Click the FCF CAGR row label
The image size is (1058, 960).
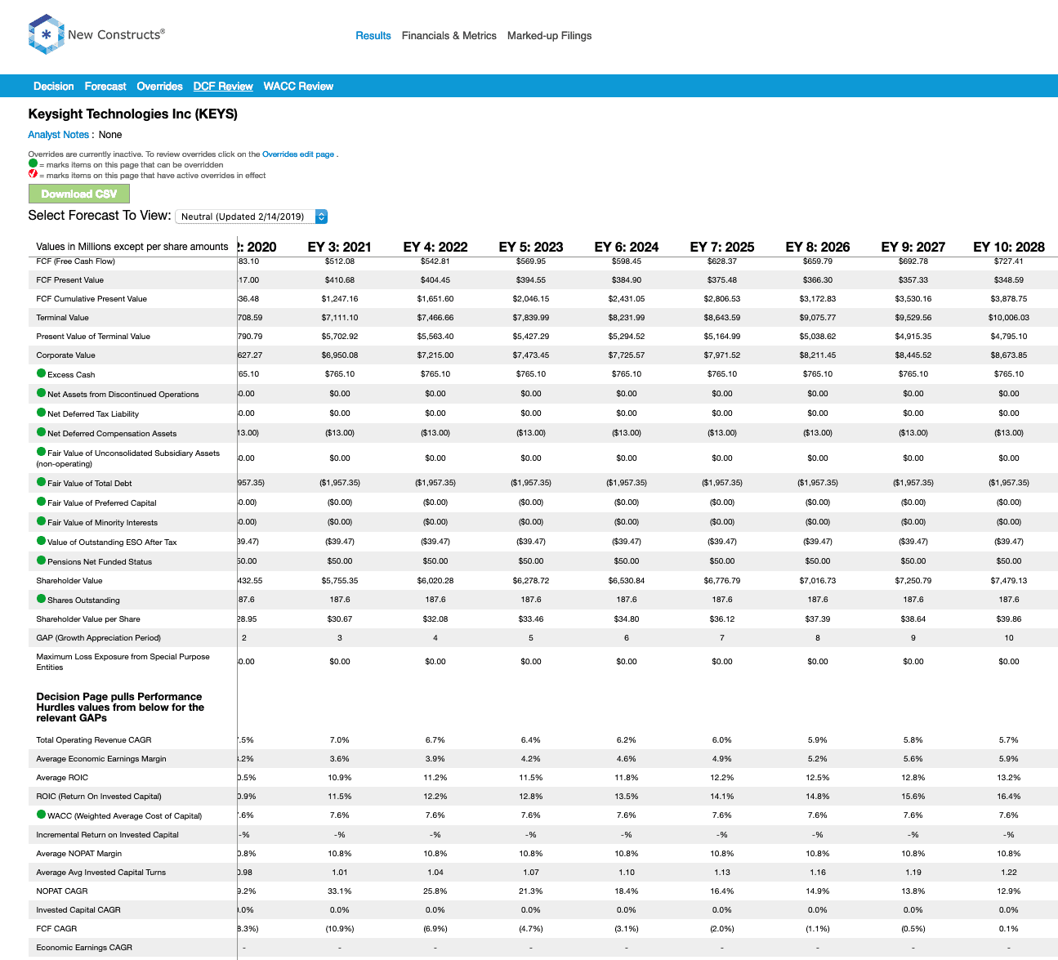click(x=56, y=929)
